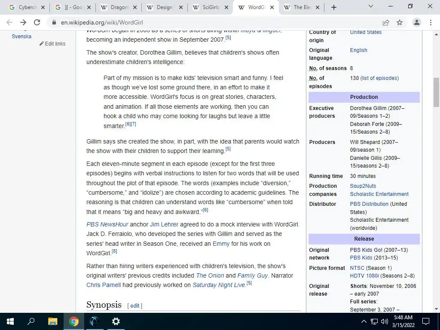The height and width of the screenshot is (330, 440).
Task: Open the HDTV 1080i link
Action: tap(364, 276)
